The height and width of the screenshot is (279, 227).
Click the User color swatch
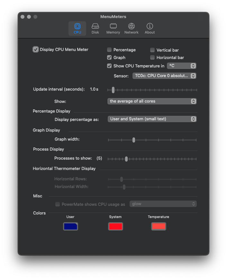tap(70, 226)
